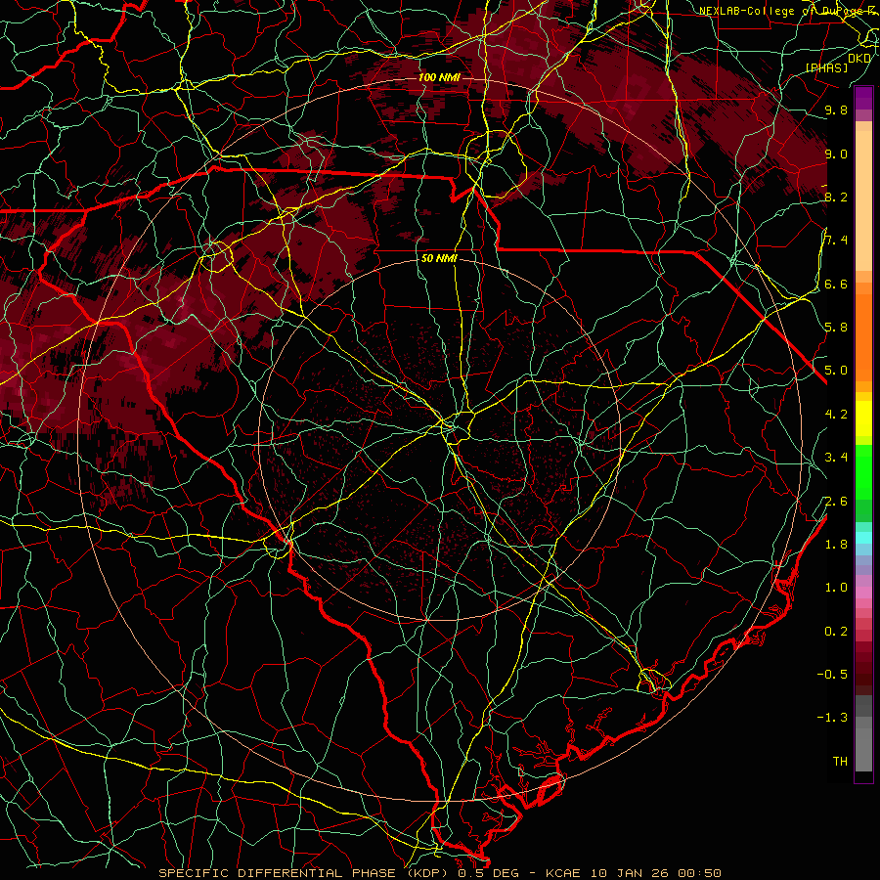This screenshot has height=880, width=880.
Task: Click the TH threshold label on the scale
Action: click(840, 762)
